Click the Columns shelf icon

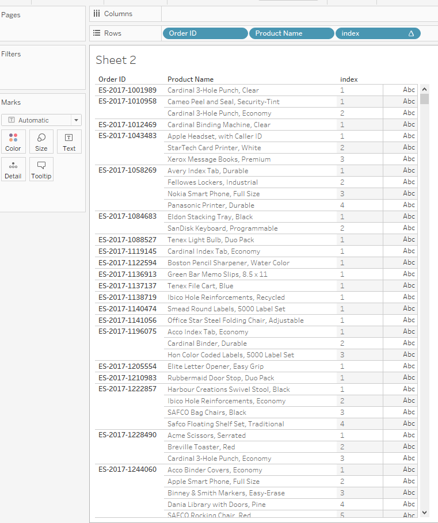(97, 14)
